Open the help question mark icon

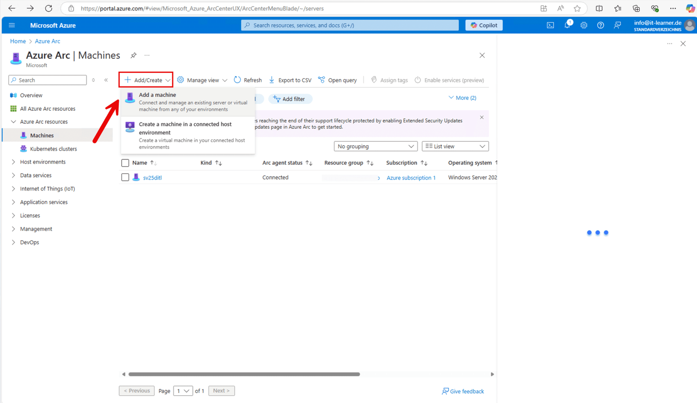click(x=600, y=25)
